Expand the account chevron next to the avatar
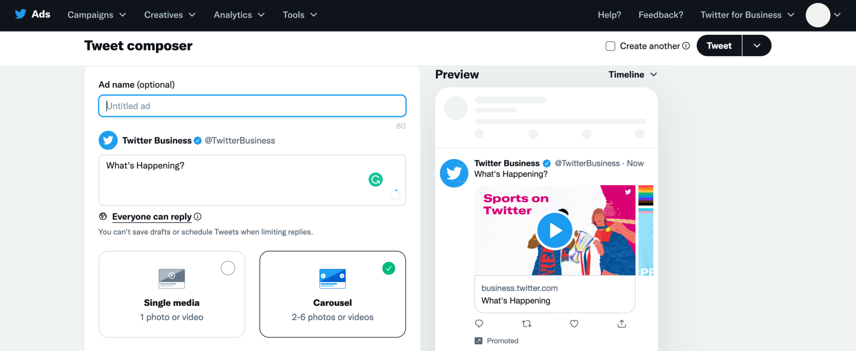This screenshot has width=856, height=351. click(837, 15)
